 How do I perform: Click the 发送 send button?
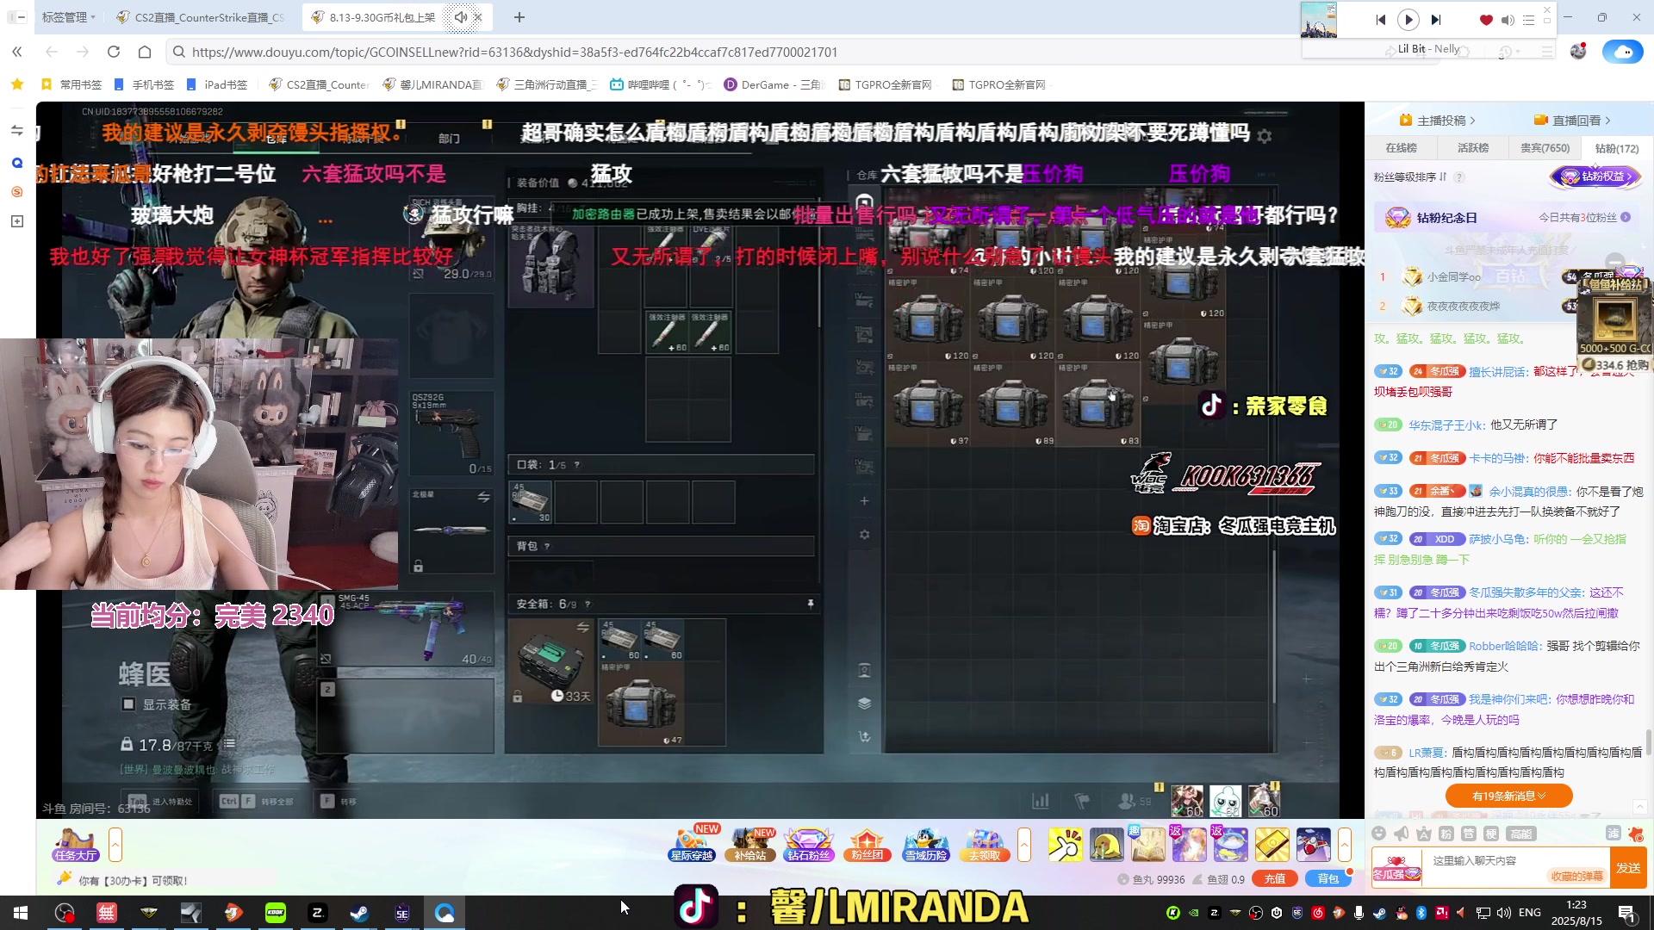[x=1628, y=868]
